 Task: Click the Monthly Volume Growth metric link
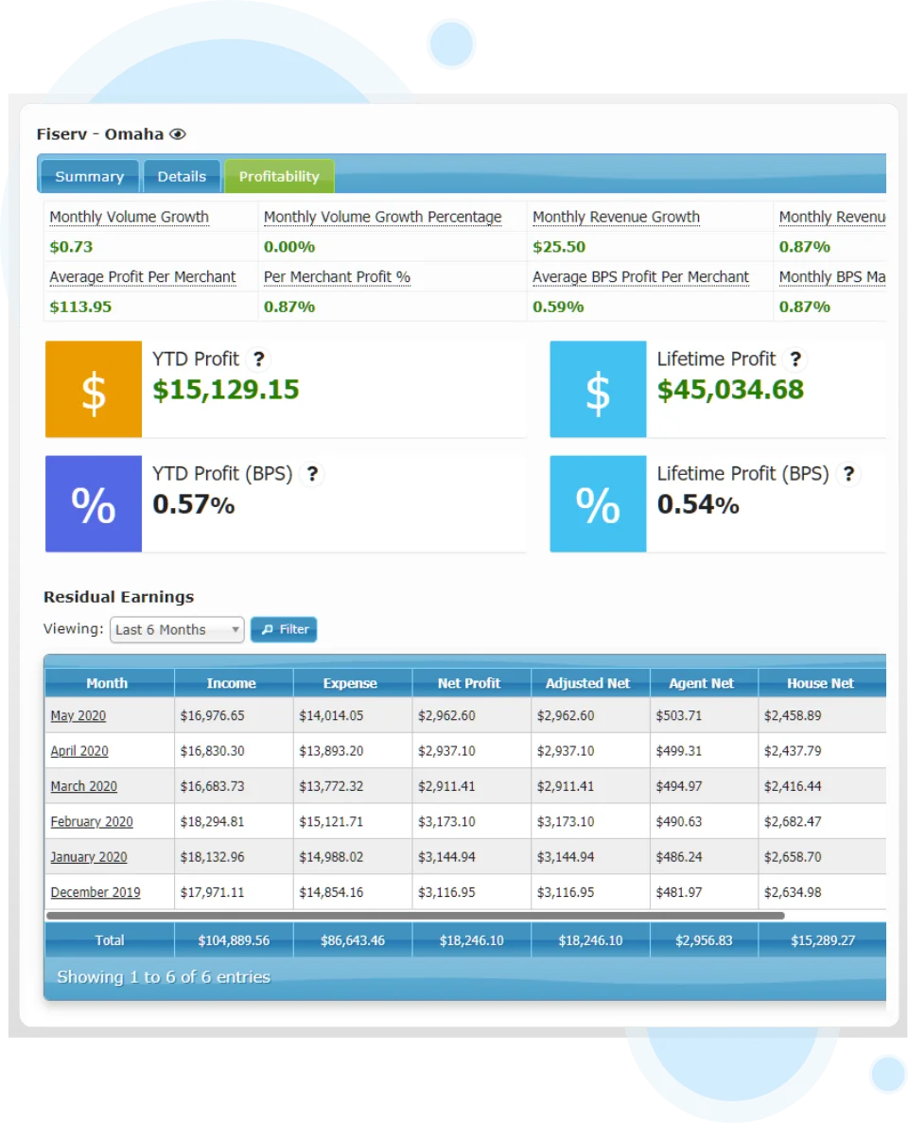(x=129, y=217)
